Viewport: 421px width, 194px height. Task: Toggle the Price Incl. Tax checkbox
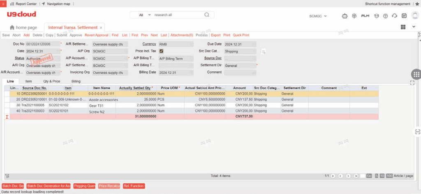(161, 51)
